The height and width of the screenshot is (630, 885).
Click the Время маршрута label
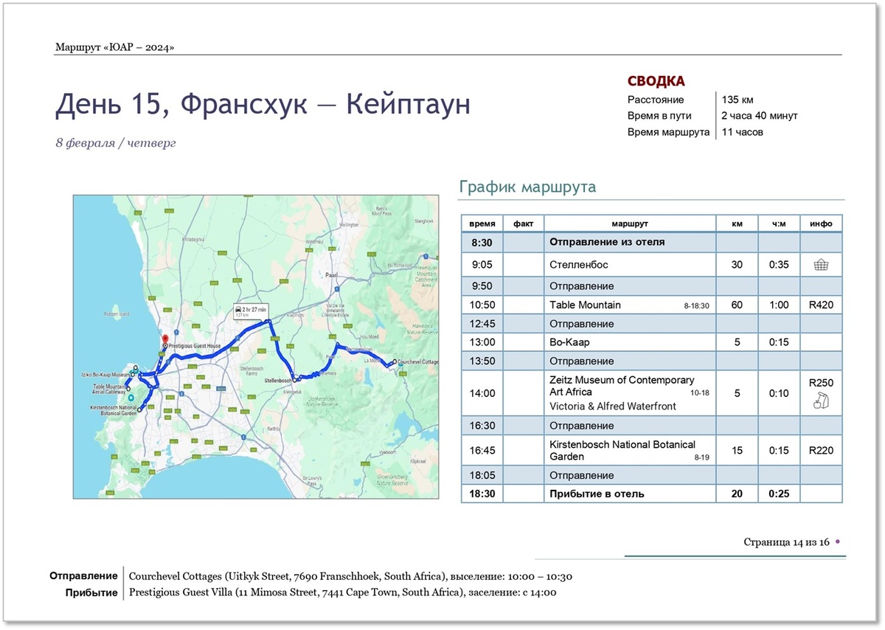tap(668, 132)
